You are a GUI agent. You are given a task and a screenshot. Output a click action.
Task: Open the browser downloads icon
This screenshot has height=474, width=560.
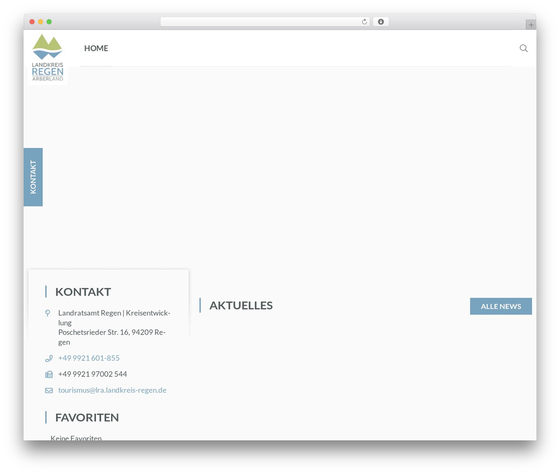[x=381, y=22]
